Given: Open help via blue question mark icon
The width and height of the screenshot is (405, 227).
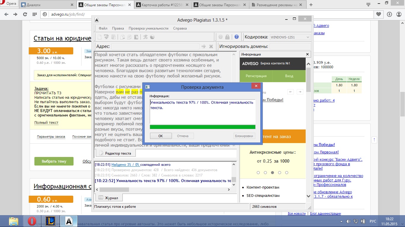Looking at the screenshot, I should [x=237, y=37].
